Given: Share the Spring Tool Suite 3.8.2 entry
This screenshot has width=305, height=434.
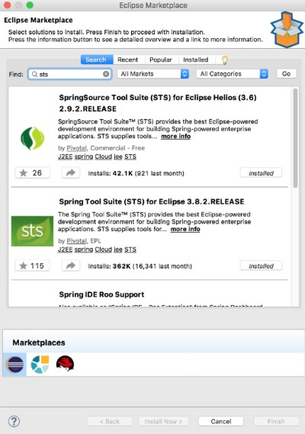Looking at the screenshot, I should point(71,265).
